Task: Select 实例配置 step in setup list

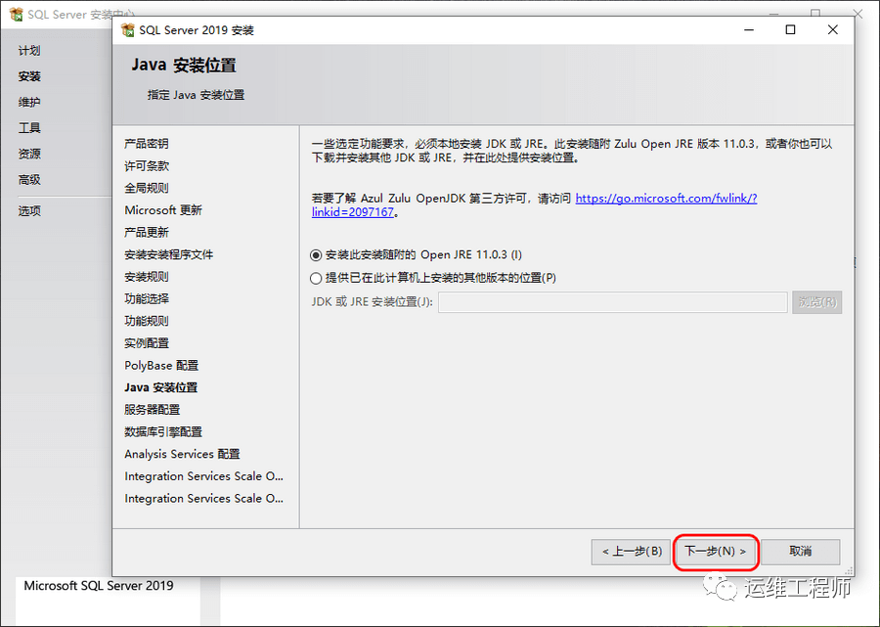Action: (147, 343)
